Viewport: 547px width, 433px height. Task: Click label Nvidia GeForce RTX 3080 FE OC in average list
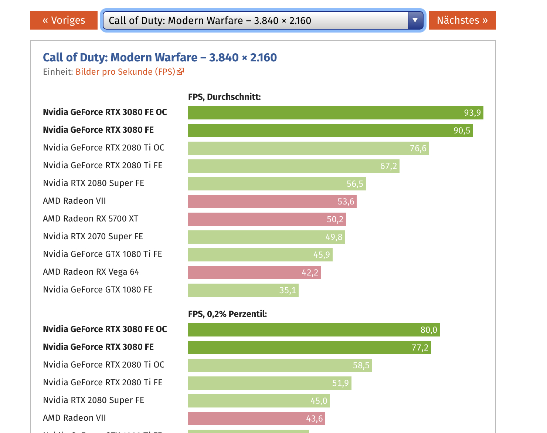pyautogui.click(x=105, y=112)
